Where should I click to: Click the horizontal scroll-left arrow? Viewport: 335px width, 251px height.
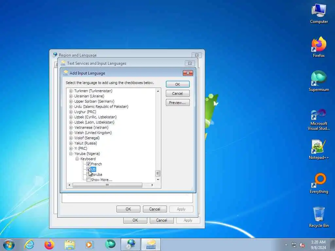[69, 185]
